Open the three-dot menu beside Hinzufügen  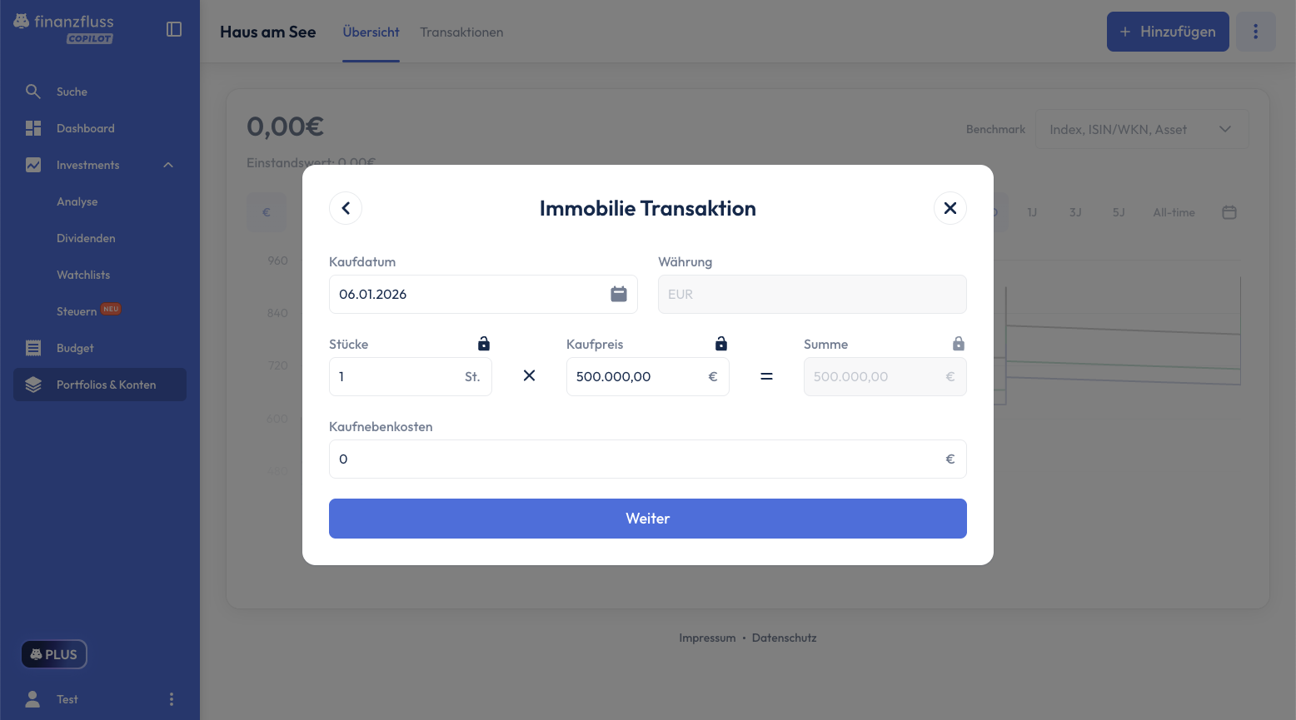(1255, 32)
